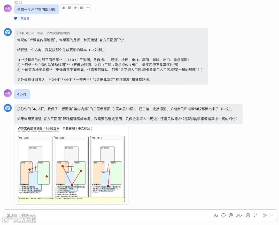This screenshot has height=225, width=279.
Task: Click the quoted reply 回复 刘小排 reference
Action: 44,33
